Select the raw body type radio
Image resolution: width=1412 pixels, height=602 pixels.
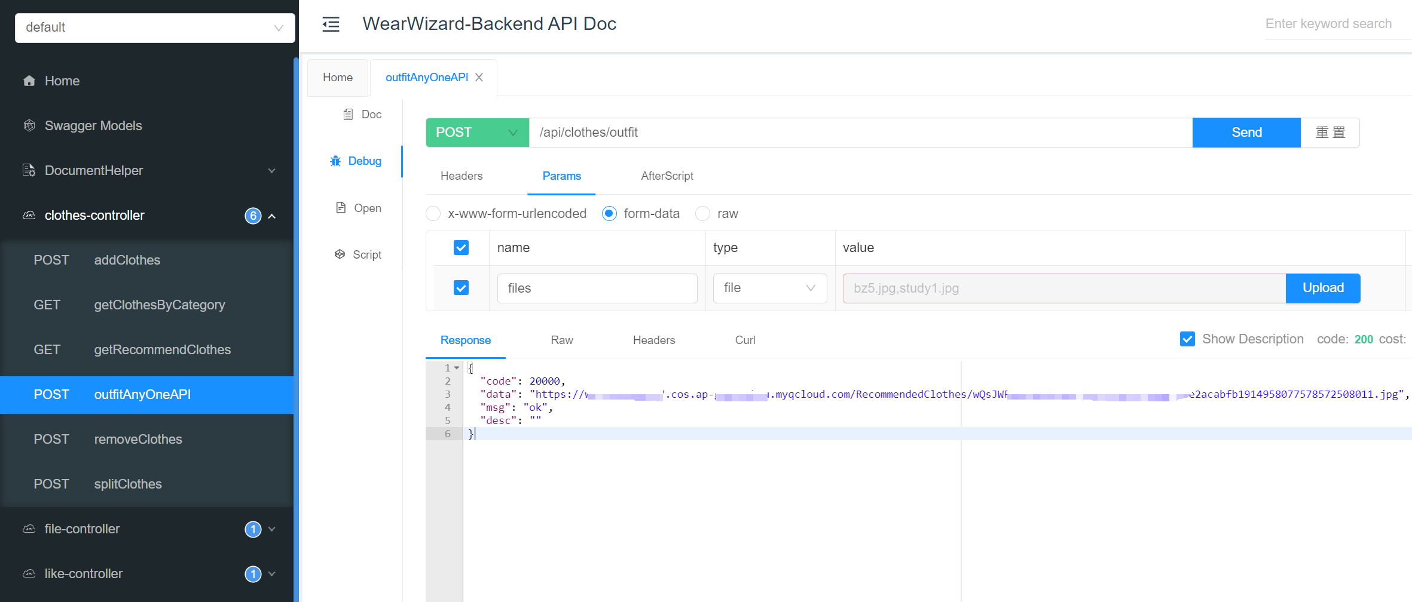[702, 214]
